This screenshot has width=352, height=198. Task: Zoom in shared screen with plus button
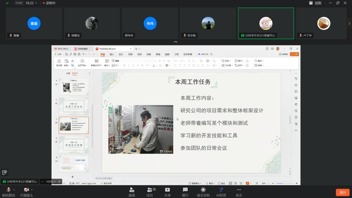click(59, 181)
